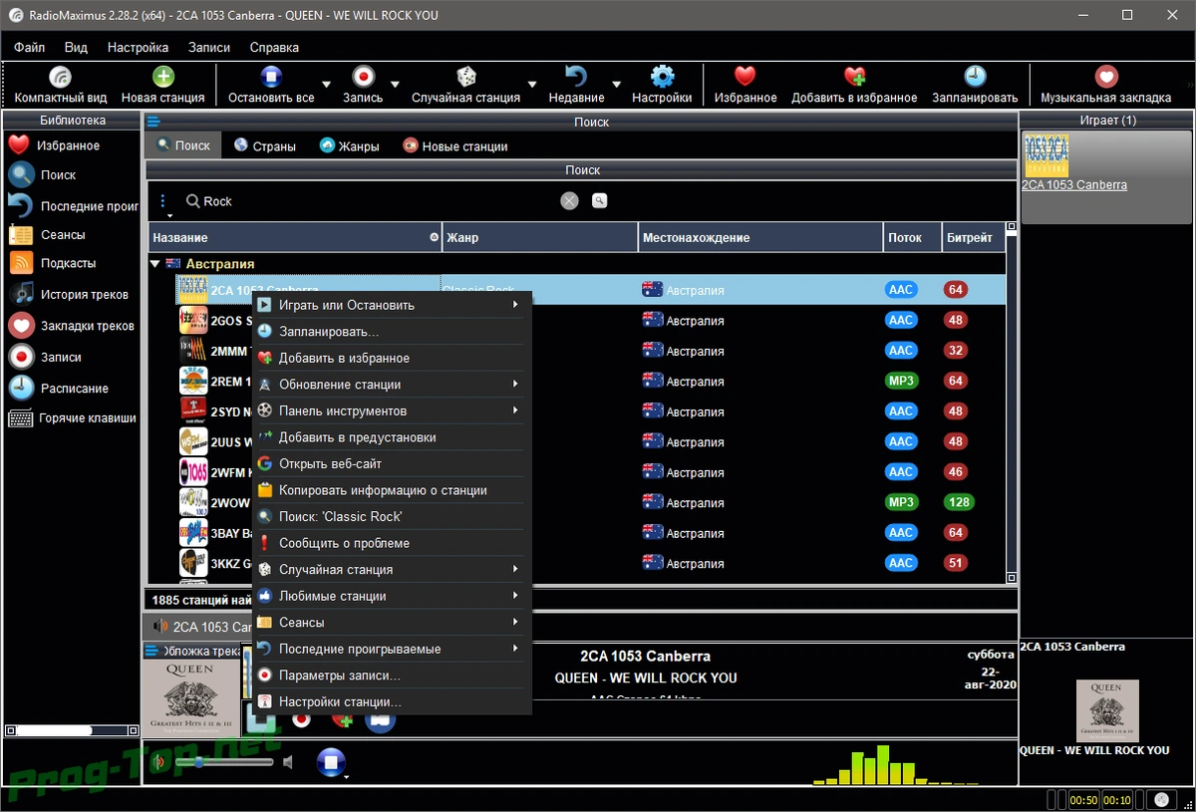Viewport: 1196px width, 812px height.
Task: Sort results by Местонахождение column header
Action: tap(760, 237)
